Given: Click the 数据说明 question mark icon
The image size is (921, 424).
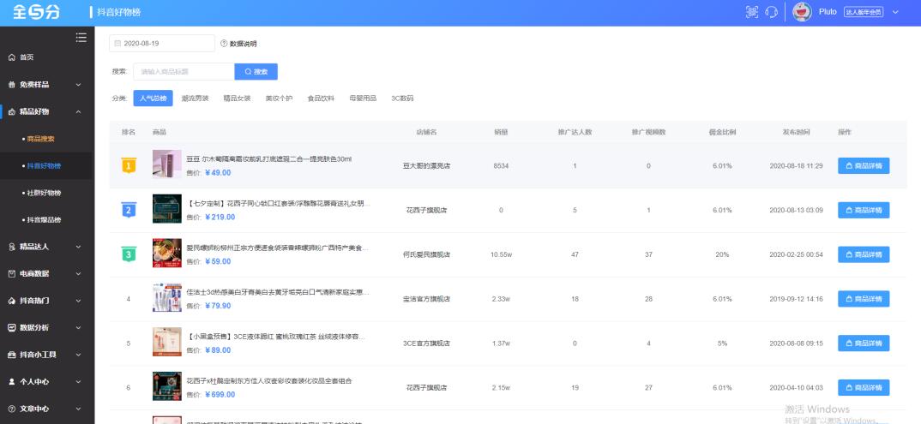Looking at the screenshot, I should pos(224,44).
